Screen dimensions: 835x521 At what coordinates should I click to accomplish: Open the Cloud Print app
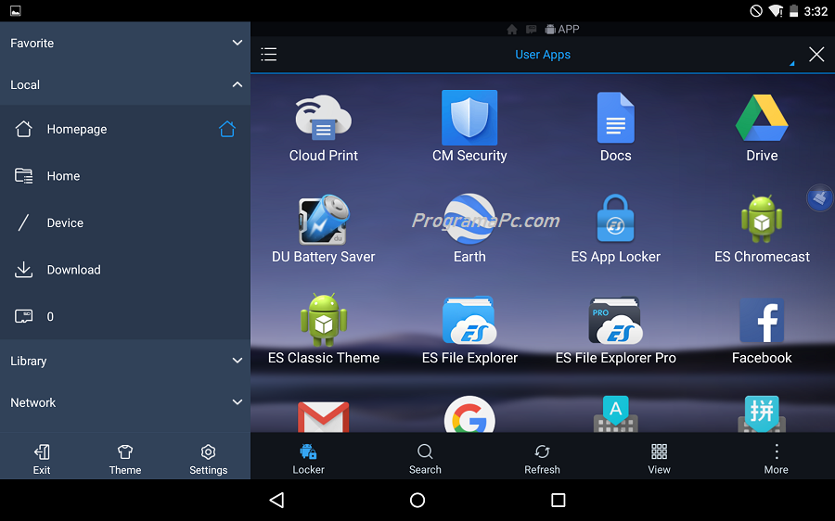coord(323,118)
